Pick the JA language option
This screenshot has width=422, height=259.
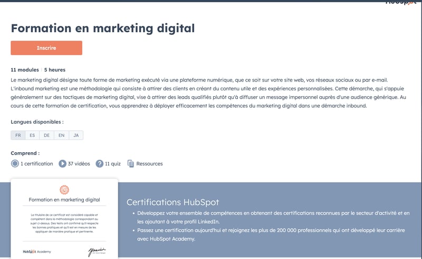click(76, 135)
